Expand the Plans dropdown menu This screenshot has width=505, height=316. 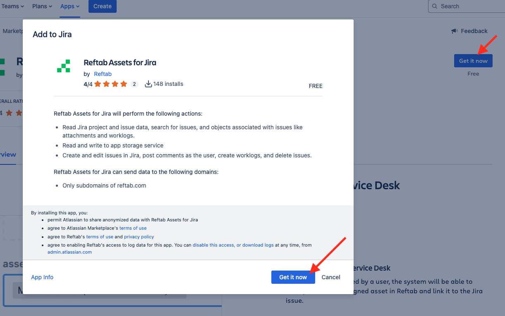point(42,6)
